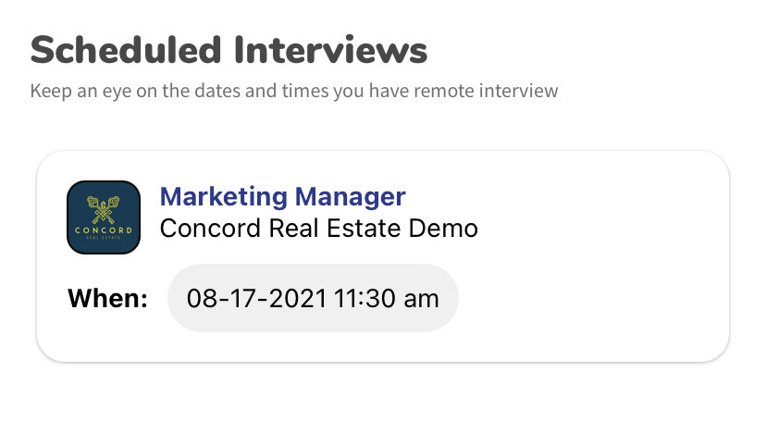Click the REAL ESTATE small text in the logo
This screenshot has height=434, width=766.
pos(104,238)
